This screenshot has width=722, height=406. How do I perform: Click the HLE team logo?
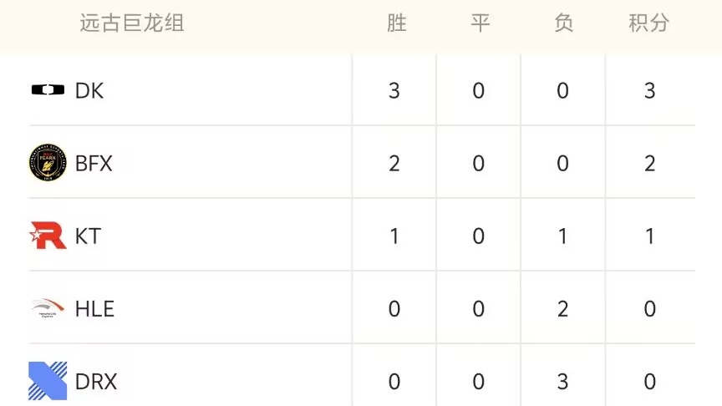[x=48, y=309]
